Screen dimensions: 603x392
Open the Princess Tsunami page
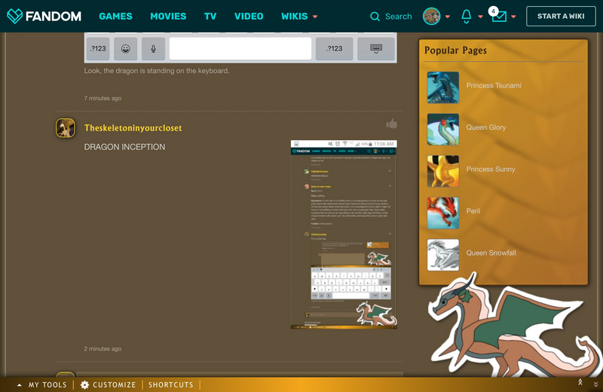493,86
